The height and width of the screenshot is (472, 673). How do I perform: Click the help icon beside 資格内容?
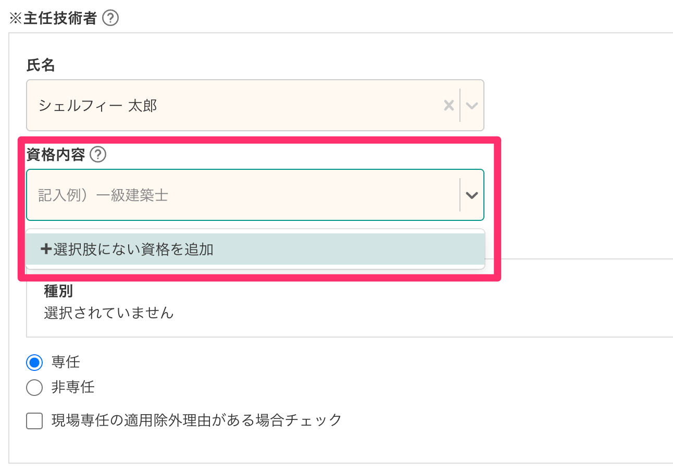tap(98, 155)
